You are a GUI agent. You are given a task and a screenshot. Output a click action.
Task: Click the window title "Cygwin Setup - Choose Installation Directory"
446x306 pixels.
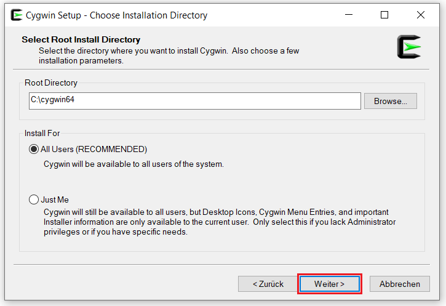[x=117, y=15]
